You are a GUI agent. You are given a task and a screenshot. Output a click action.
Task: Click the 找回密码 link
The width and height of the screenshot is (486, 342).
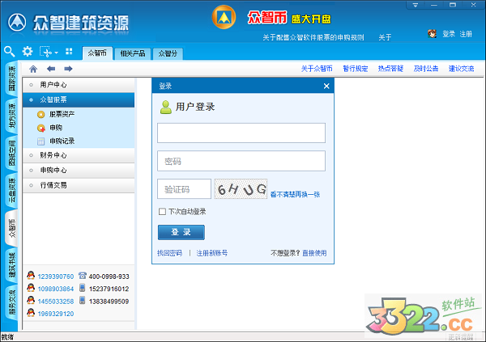point(169,253)
